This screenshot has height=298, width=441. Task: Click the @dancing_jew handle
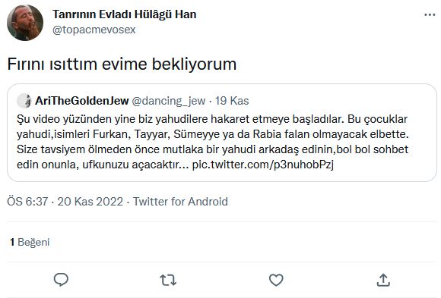click(169, 101)
